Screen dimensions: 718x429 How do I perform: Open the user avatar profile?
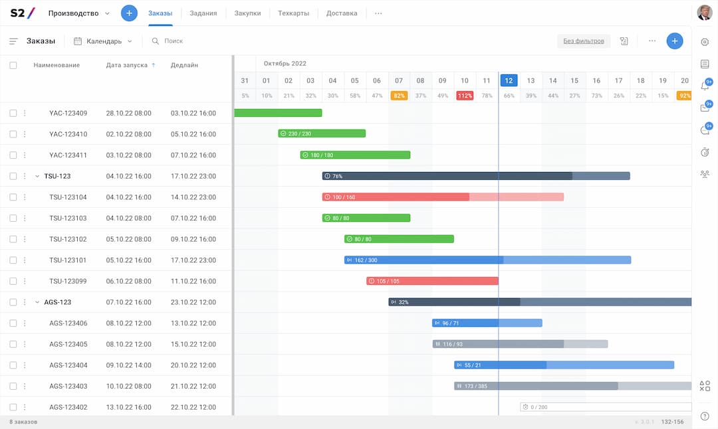tap(704, 13)
